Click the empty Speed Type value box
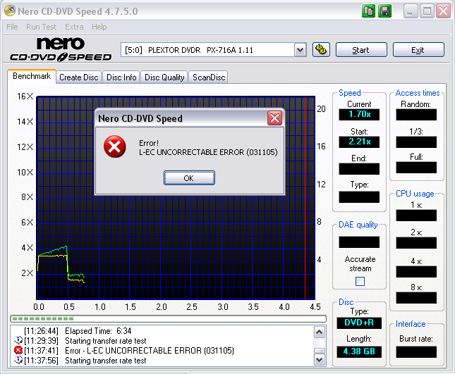Image resolution: width=455 pixels, height=374 pixels. click(x=359, y=197)
